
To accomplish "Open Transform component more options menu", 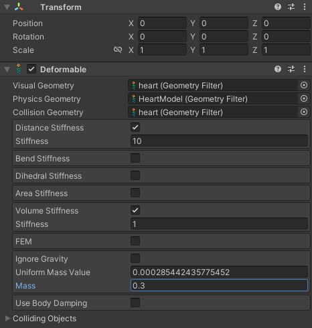I will pos(305,7).
